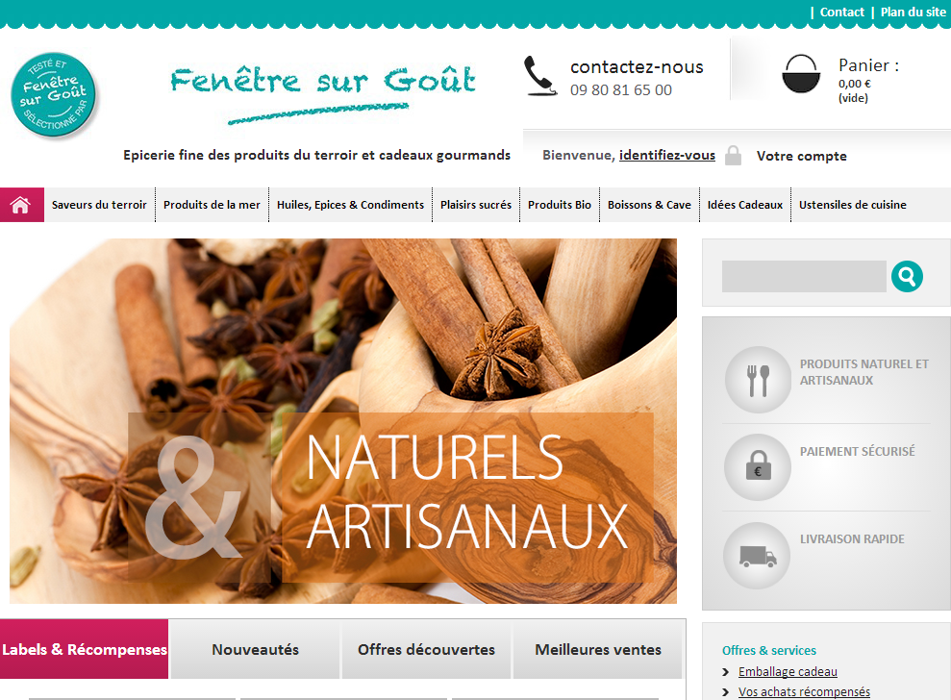The width and height of the screenshot is (951, 700).
Task: Click the pink home icon
Action: click(x=21, y=205)
